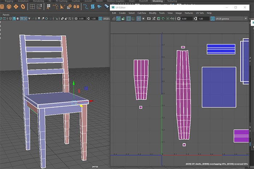
Task: Click the UV Editor exposure reset icon
Action: [178, 19]
